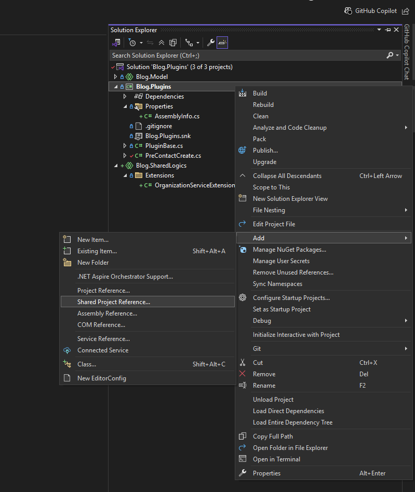
Task: Choose Copy Full Path
Action: (x=324, y=436)
